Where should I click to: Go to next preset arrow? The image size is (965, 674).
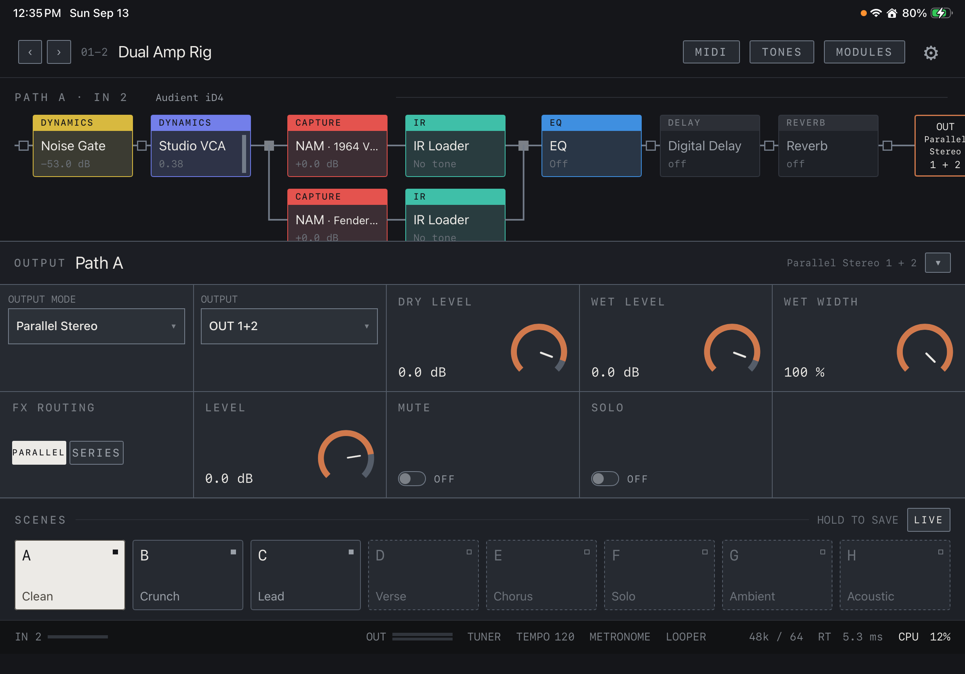[x=59, y=52]
